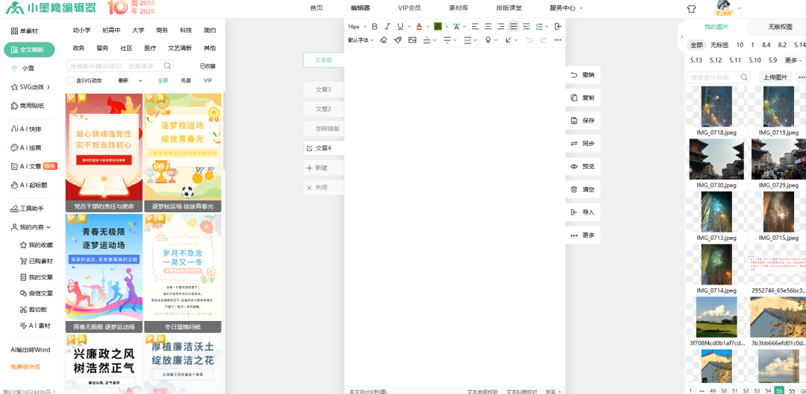The height and width of the screenshot is (394, 806).
Task: Check the 含SVG动效 checkbox
Action: pyautogui.click(x=71, y=80)
